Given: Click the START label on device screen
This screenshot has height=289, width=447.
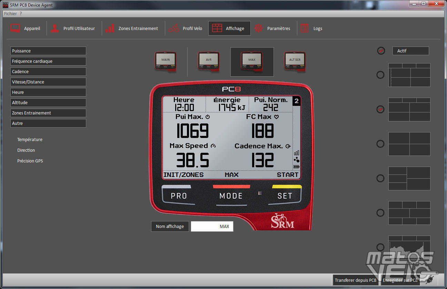Looking at the screenshot, I should coord(288,175).
